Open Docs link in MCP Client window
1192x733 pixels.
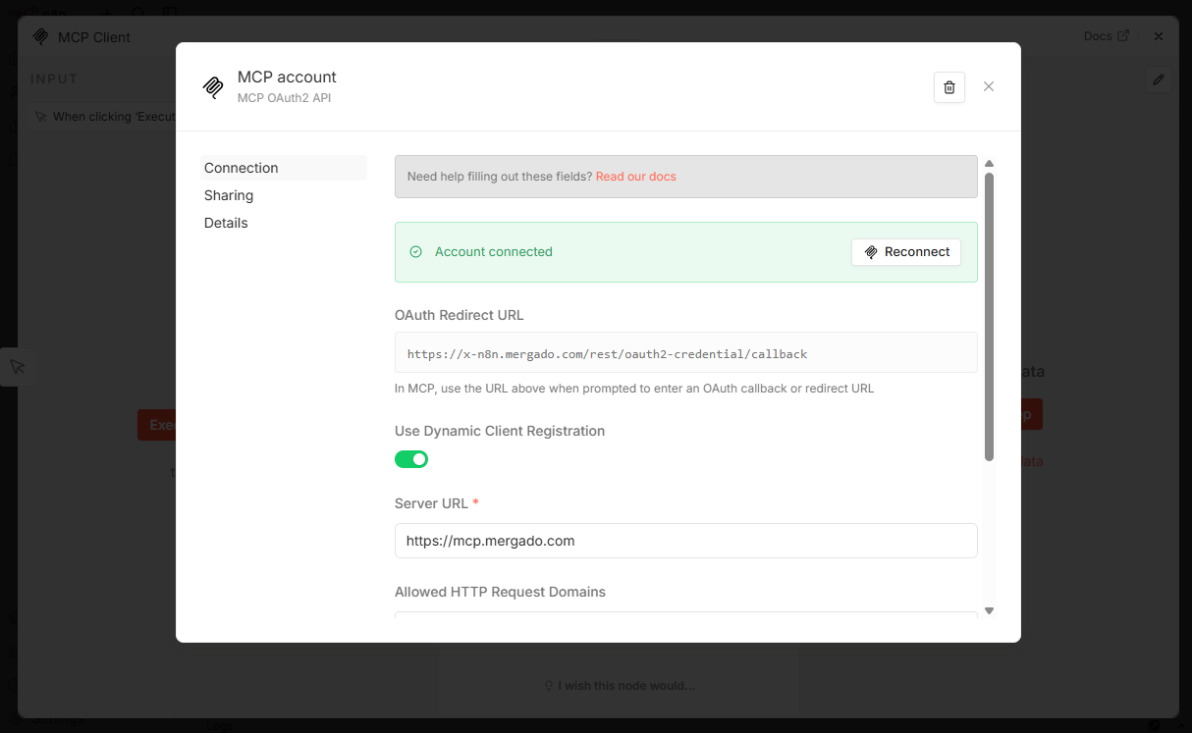(1107, 36)
